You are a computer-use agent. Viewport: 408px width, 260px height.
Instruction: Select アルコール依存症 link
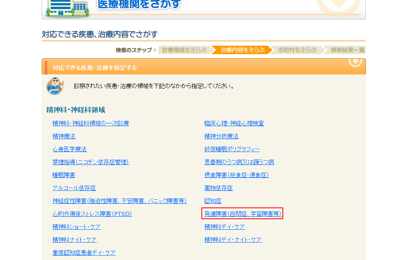click(x=74, y=188)
